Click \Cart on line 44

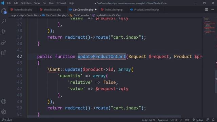pos(54,69)
